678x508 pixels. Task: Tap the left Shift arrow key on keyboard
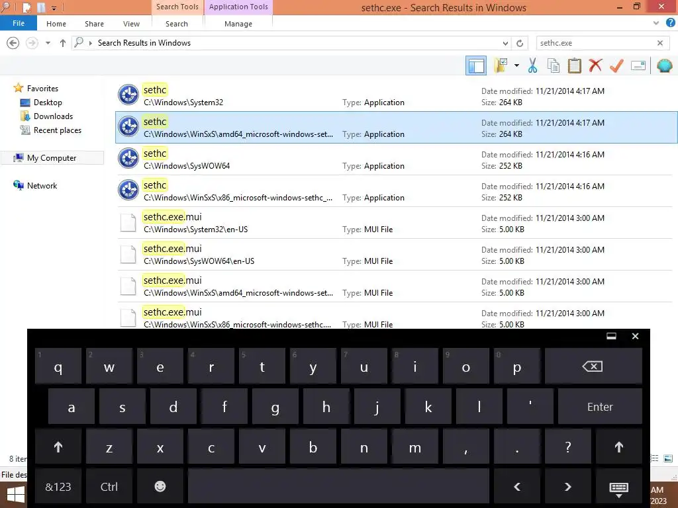[58, 446]
